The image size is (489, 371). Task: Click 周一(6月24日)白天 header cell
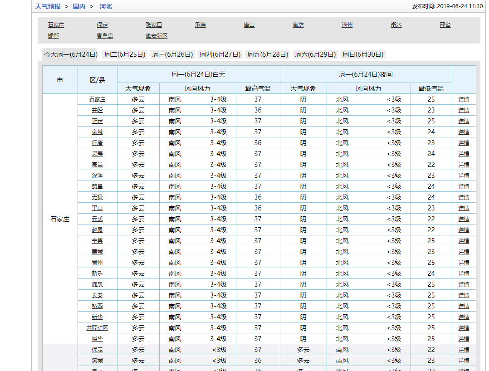click(x=199, y=74)
